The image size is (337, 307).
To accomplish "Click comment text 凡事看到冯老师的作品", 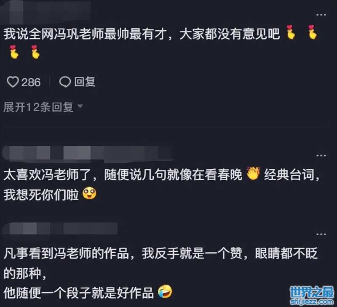I will (66, 253).
